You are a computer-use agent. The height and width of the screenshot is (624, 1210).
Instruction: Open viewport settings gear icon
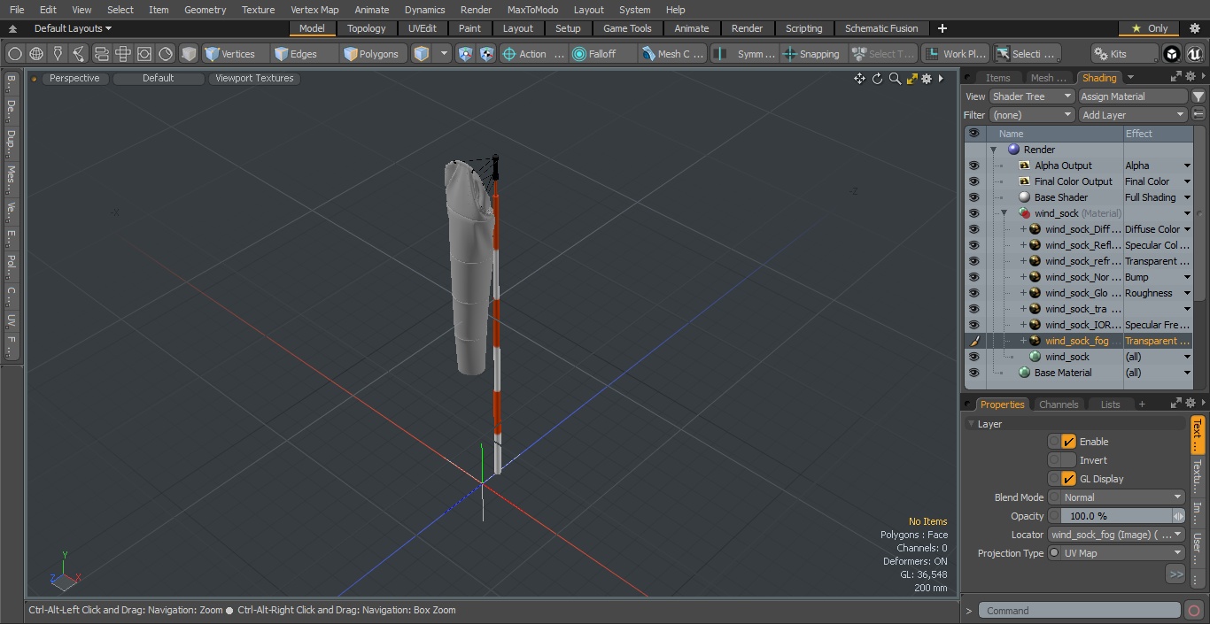click(x=927, y=79)
